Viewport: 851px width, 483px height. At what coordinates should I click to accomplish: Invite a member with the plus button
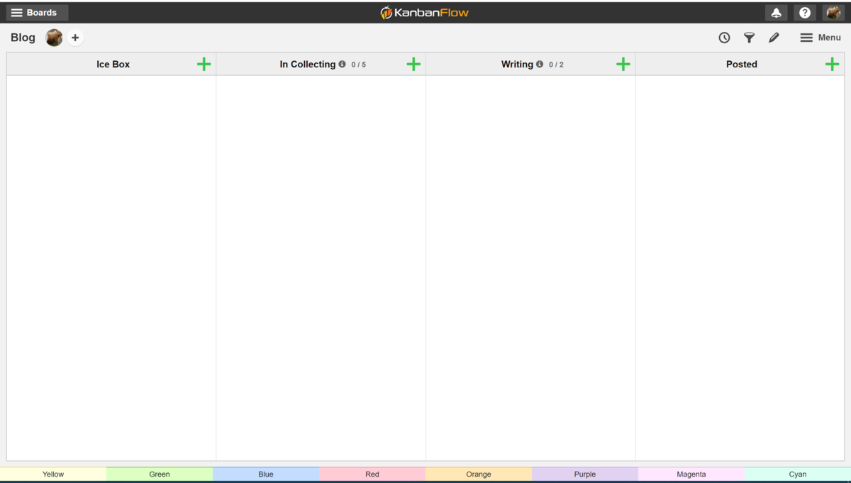[75, 38]
